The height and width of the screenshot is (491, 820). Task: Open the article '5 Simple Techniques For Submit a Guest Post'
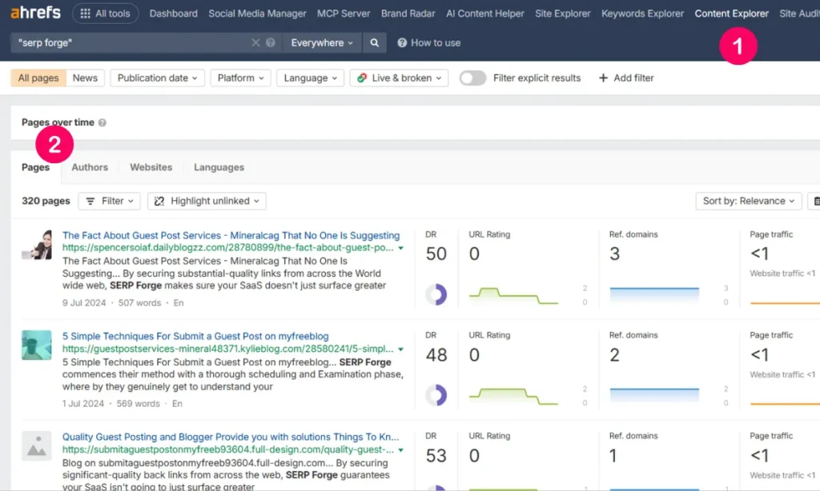pyautogui.click(x=195, y=337)
